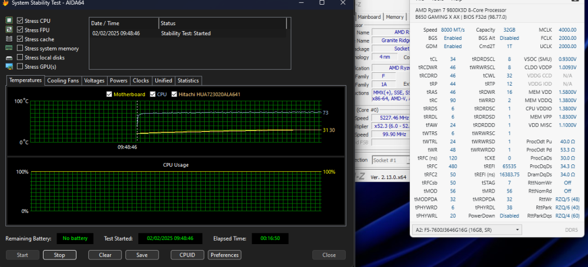Stop the running stability test
The height and width of the screenshot is (267, 588).
[59, 255]
